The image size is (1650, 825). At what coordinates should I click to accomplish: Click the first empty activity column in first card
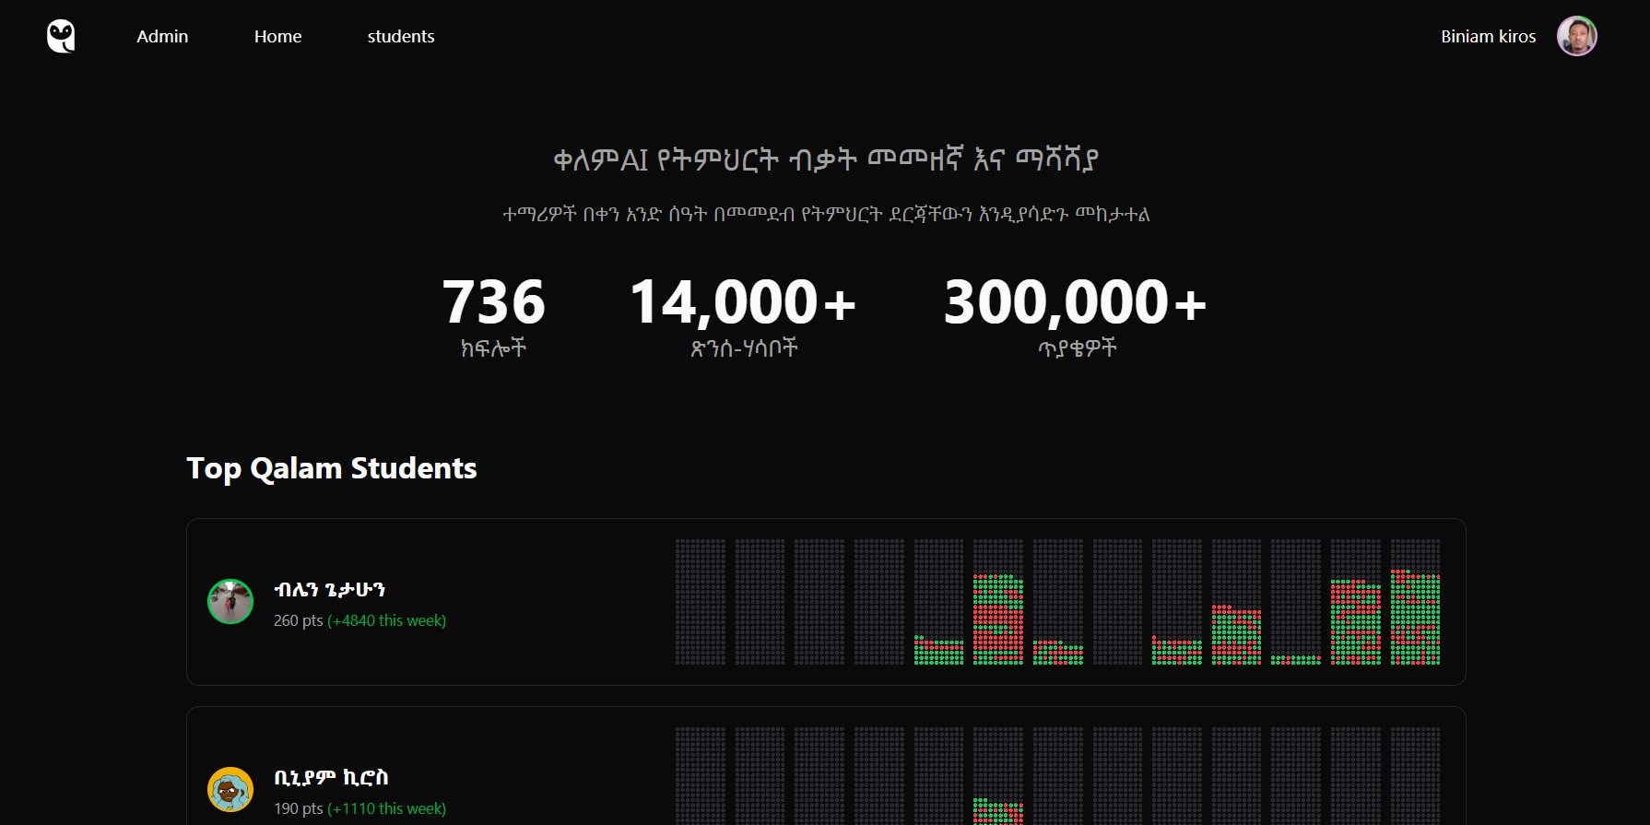tap(701, 602)
